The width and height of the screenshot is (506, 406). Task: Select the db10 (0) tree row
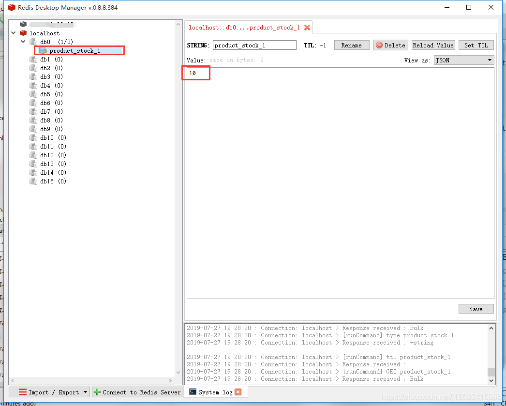pyautogui.click(x=48, y=137)
